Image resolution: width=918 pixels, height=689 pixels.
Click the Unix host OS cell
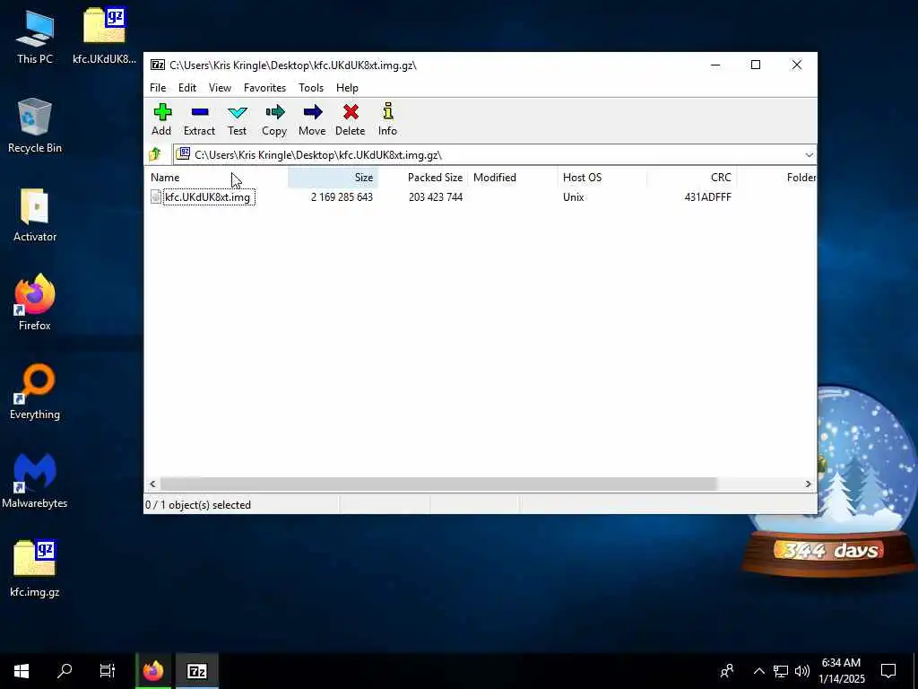574,197
